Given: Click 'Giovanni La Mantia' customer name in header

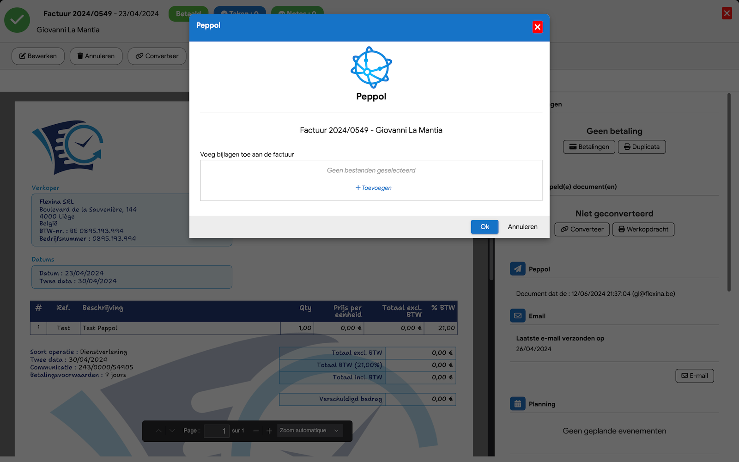Looking at the screenshot, I should pyautogui.click(x=68, y=30).
